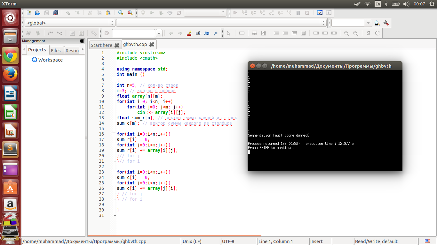The image size is (437, 245).
Task: Click the Save all files icon
Action: coord(56,13)
